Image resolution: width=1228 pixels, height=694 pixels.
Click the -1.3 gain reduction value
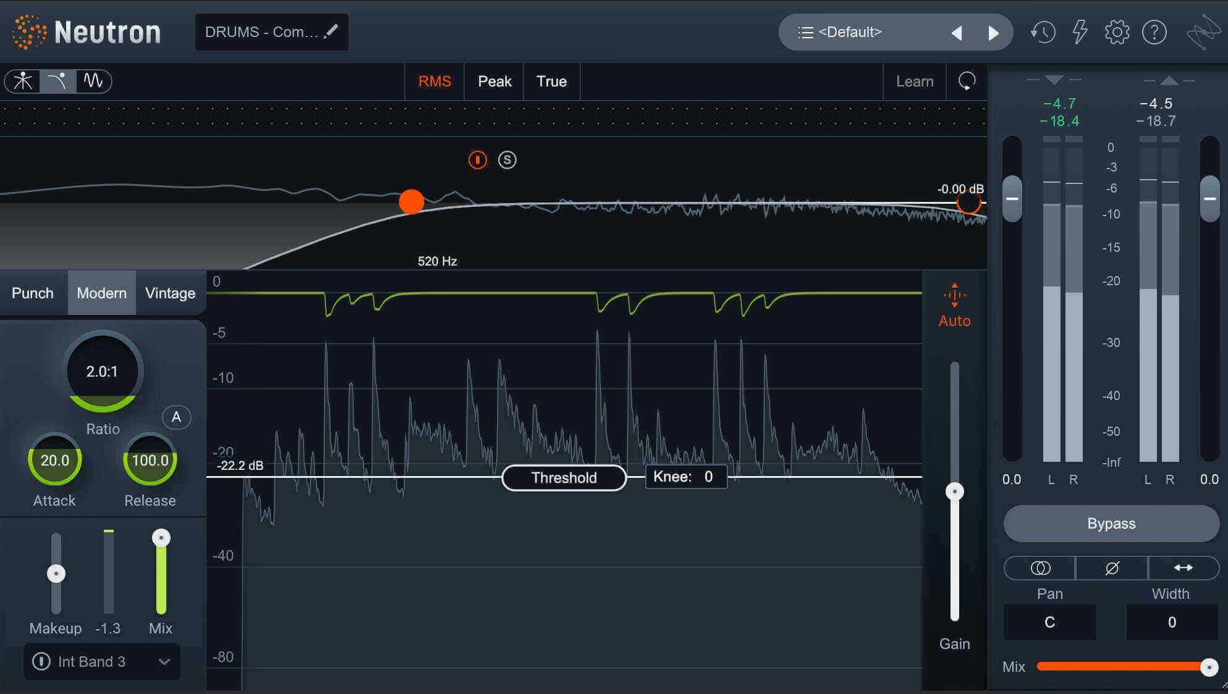[x=108, y=629]
